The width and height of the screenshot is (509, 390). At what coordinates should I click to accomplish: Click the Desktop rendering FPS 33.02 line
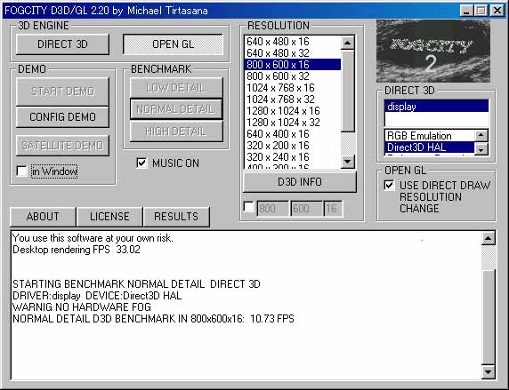(77, 250)
